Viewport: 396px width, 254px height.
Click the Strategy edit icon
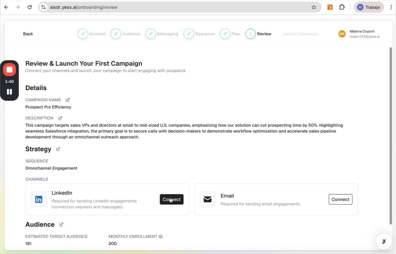(x=58, y=149)
